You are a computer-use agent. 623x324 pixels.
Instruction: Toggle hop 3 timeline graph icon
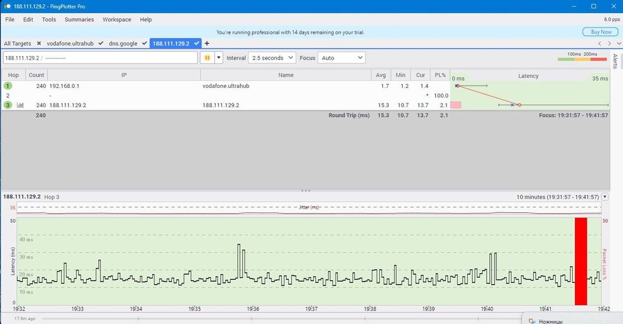(20, 105)
